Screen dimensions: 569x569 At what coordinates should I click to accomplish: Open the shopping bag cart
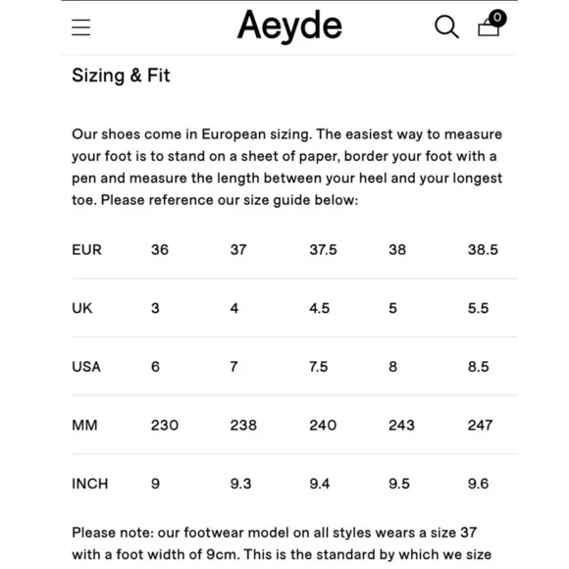point(489,27)
